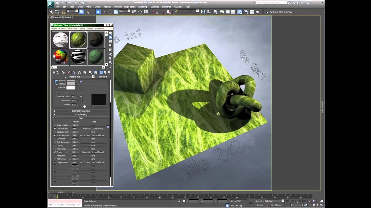Click the time slider showing 0 / 99
The width and height of the screenshot is (371, 208).
click(61, 192)
